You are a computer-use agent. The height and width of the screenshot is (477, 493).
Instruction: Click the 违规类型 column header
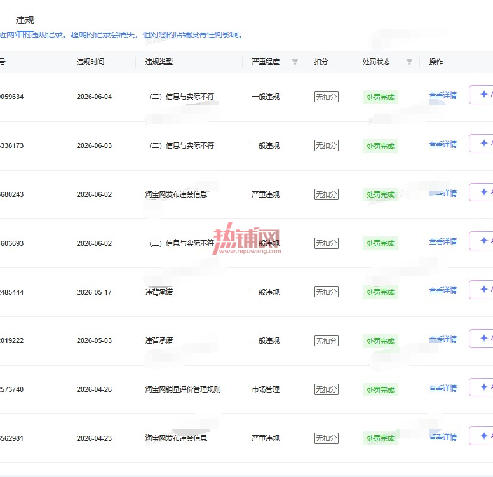159,62
